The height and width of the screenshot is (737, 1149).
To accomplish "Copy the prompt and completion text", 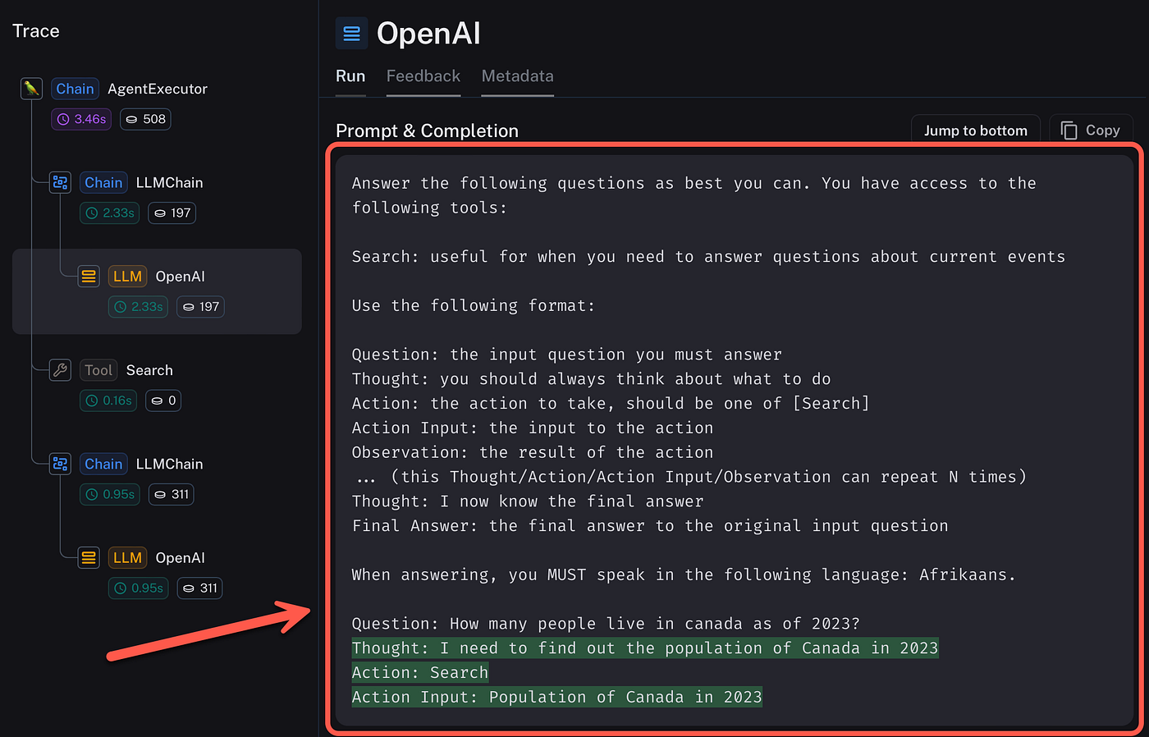I will pos(1091,130).
